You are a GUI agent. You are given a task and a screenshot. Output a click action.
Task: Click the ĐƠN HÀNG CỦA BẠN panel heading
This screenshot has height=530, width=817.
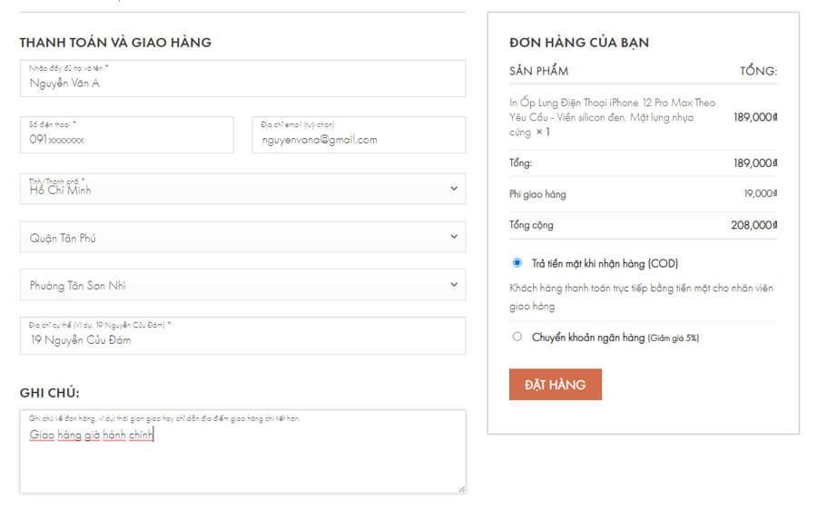[x=578, y=42]
